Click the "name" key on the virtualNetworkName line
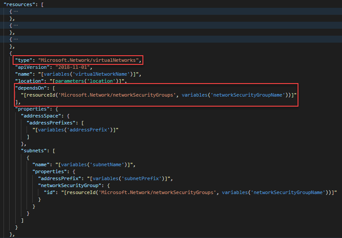 (24, 74)
